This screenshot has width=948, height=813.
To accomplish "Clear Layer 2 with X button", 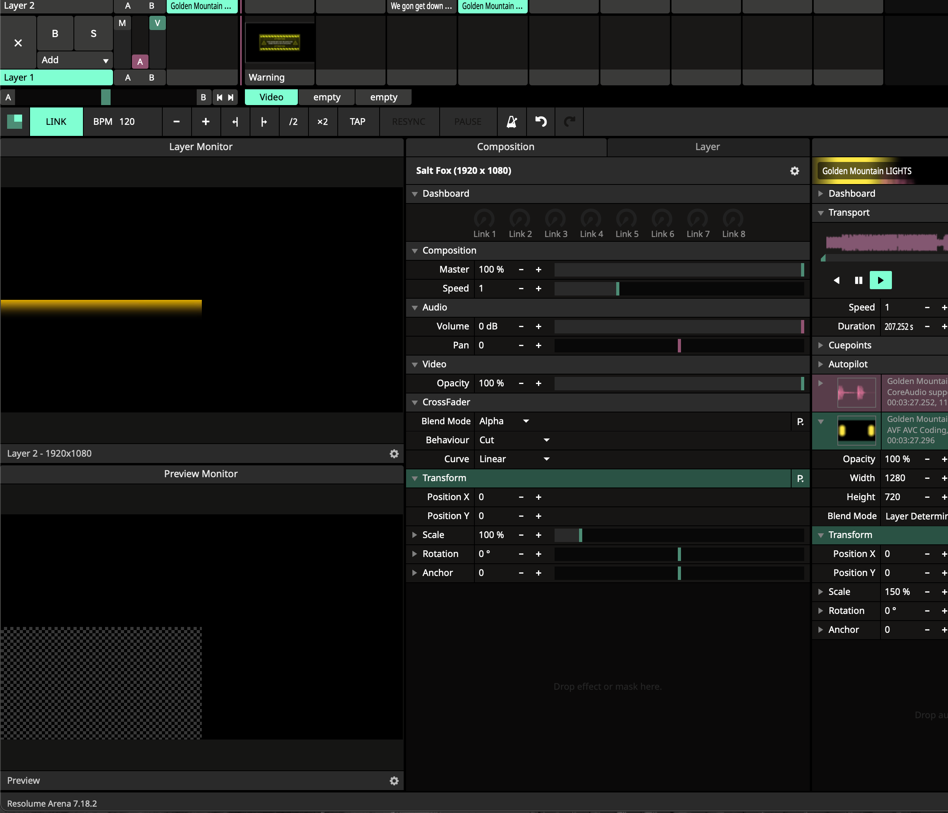I will (18, 43).
